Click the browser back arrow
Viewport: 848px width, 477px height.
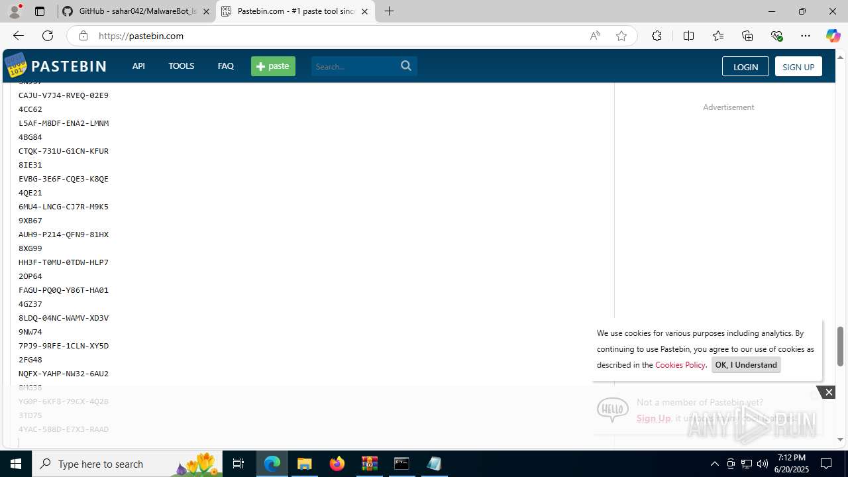19,36
